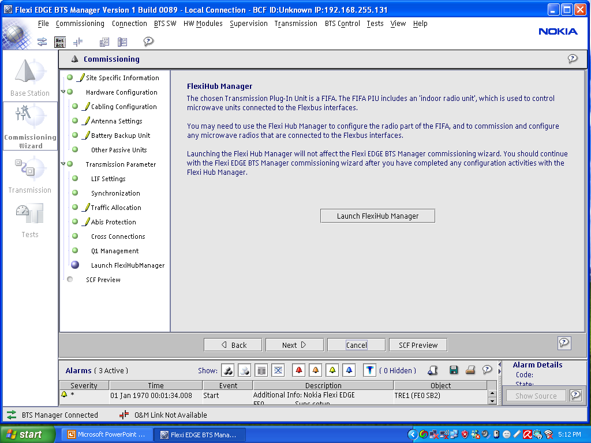Click the print alarms icon
This screenshot has width=591, height=443.
point(470,370)
